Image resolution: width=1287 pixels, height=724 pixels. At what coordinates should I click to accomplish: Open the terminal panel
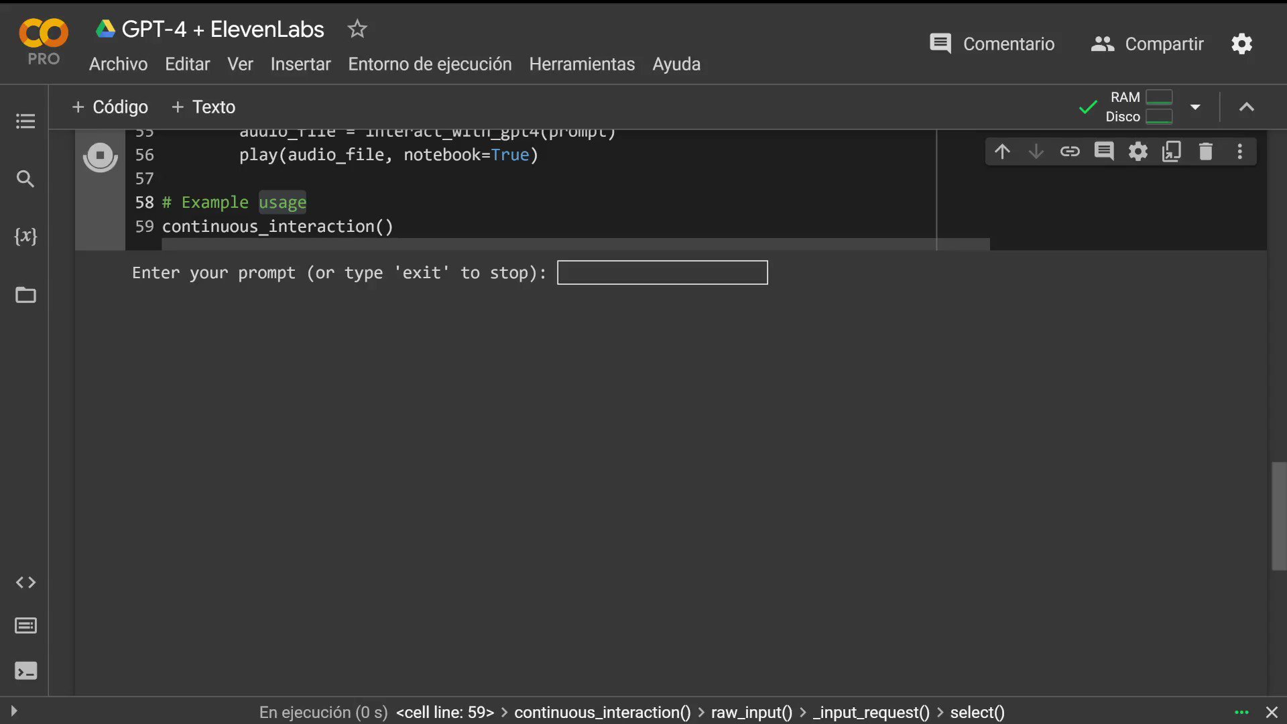click(x=25, y=671)
